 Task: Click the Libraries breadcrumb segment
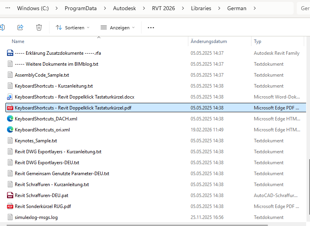pyautogui.click(x=201, y=8)
